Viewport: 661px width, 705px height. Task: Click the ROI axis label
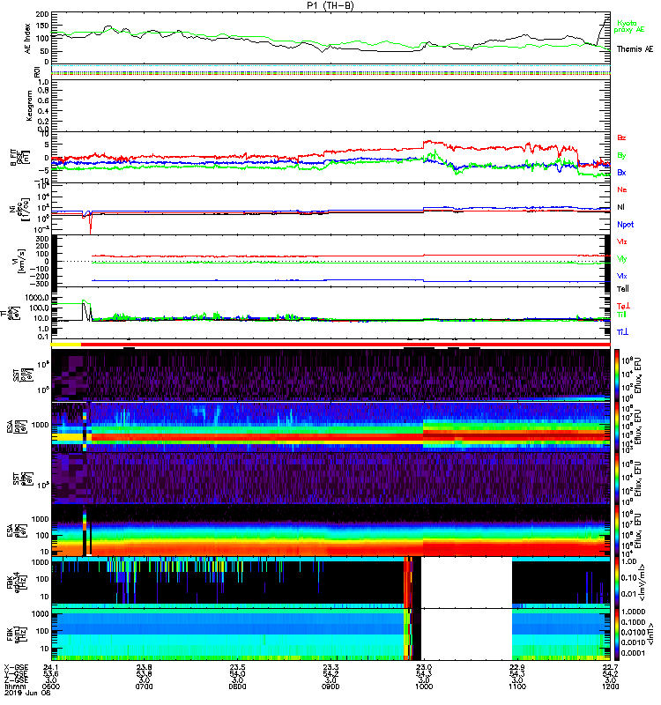pyautogui.click(x=37, y=72)
